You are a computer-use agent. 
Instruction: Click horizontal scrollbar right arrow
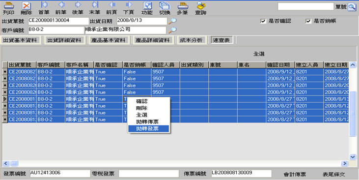pos(344,163)
